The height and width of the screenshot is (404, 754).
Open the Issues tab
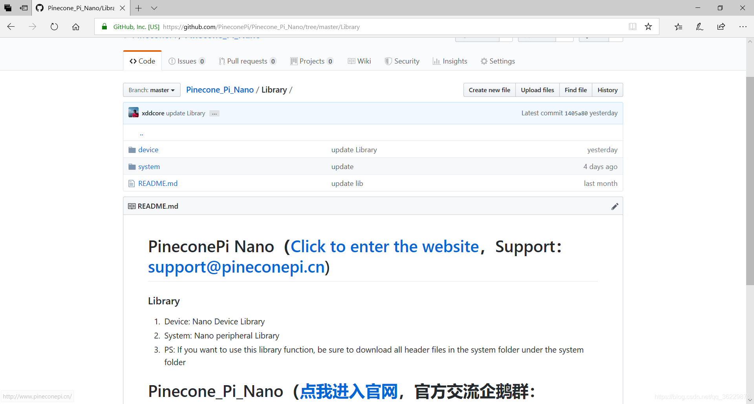click(187, 61)
